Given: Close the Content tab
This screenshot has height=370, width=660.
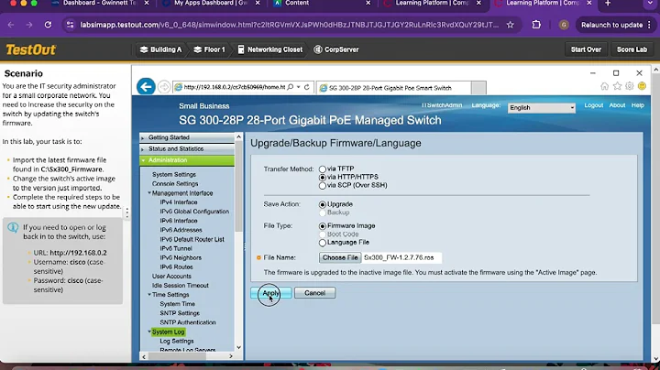Looking at the screenshot, I should pyautogui.click(x=368, y=3).
